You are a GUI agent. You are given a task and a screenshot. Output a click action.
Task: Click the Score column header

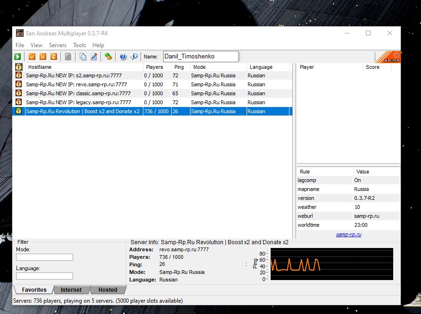tap(377, 67)
